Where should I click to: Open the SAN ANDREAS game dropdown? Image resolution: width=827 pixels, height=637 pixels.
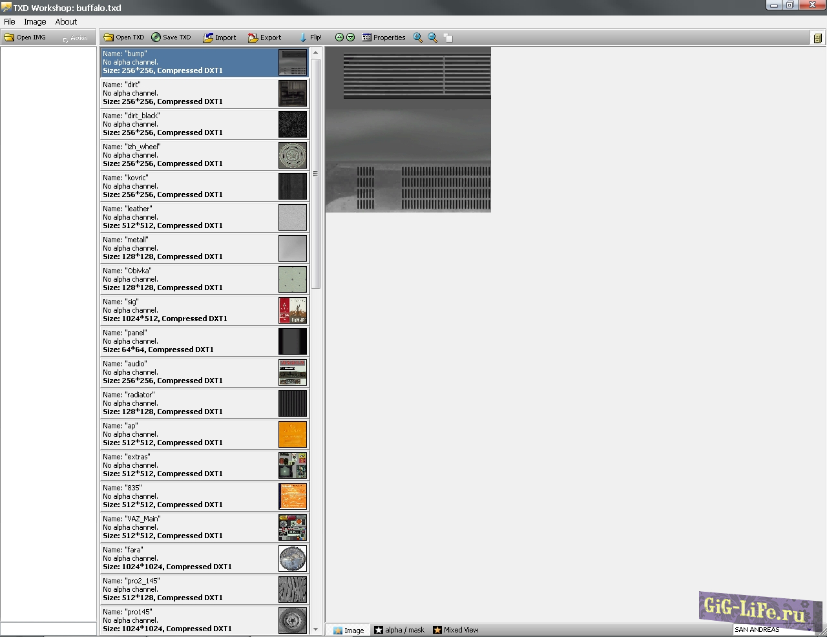click(x=809, y=630)
